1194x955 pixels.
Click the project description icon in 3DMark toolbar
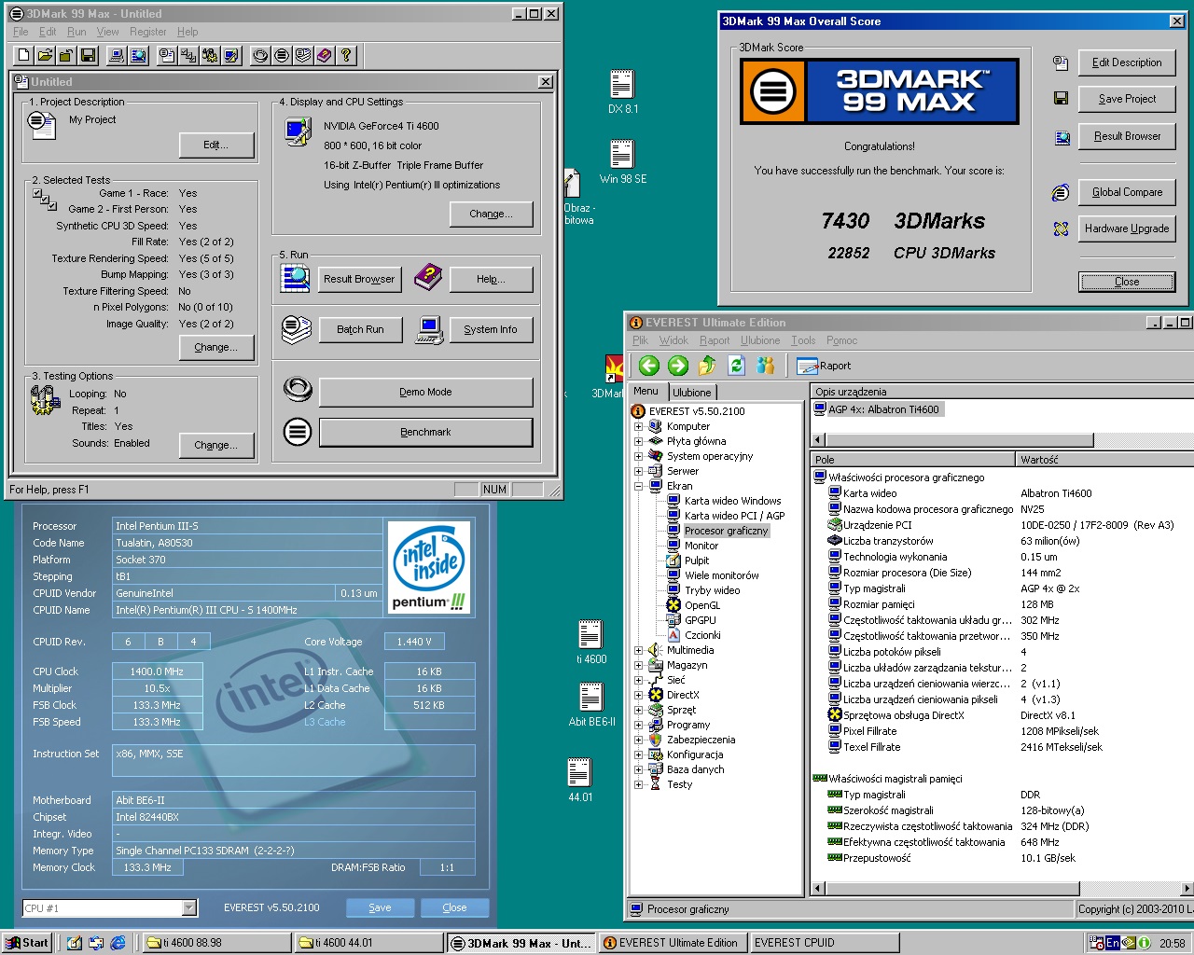(167, 56)
